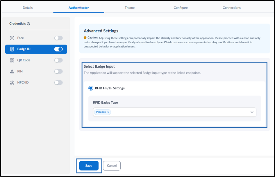Enable the Face credential toggle

tap(58, 38)
